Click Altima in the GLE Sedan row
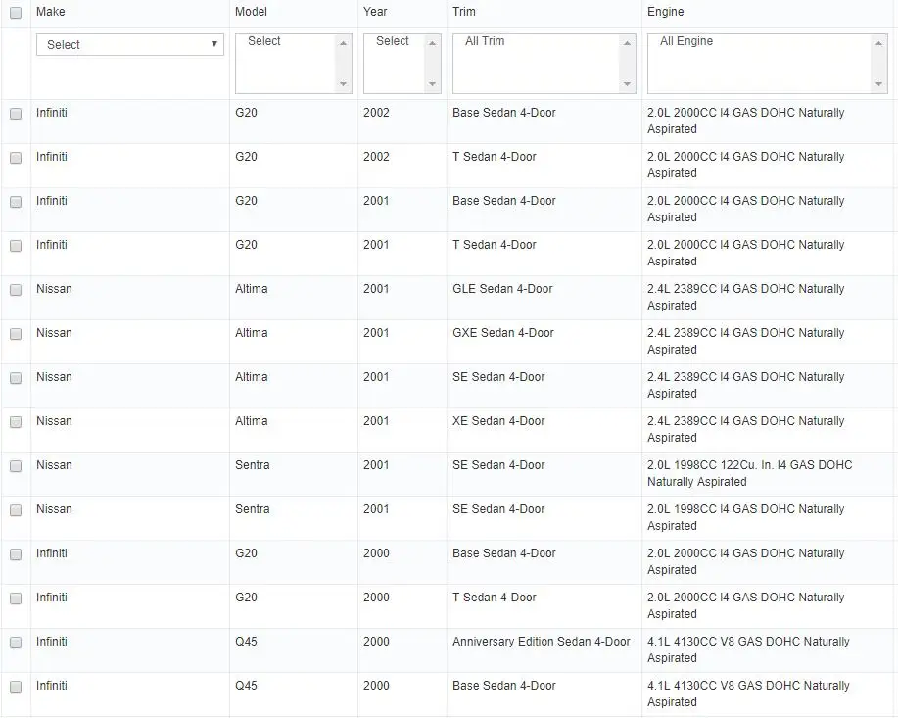Image resolution: width=898 pixels, height=718 pixels. [x=252, y=289]
